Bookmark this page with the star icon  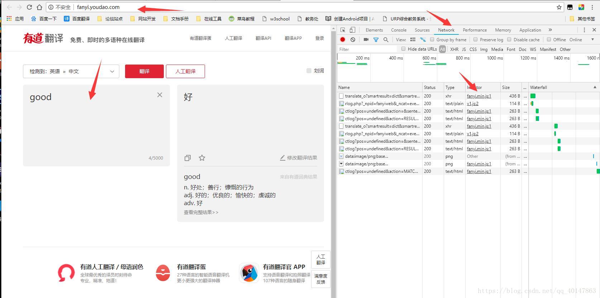click(x=559, y=7)
